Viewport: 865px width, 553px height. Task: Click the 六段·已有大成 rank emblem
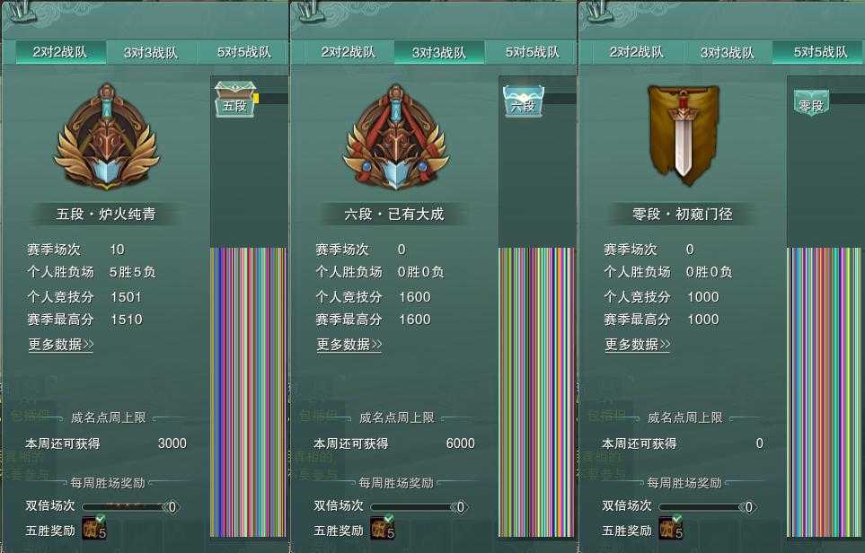(x=395, y=136)
